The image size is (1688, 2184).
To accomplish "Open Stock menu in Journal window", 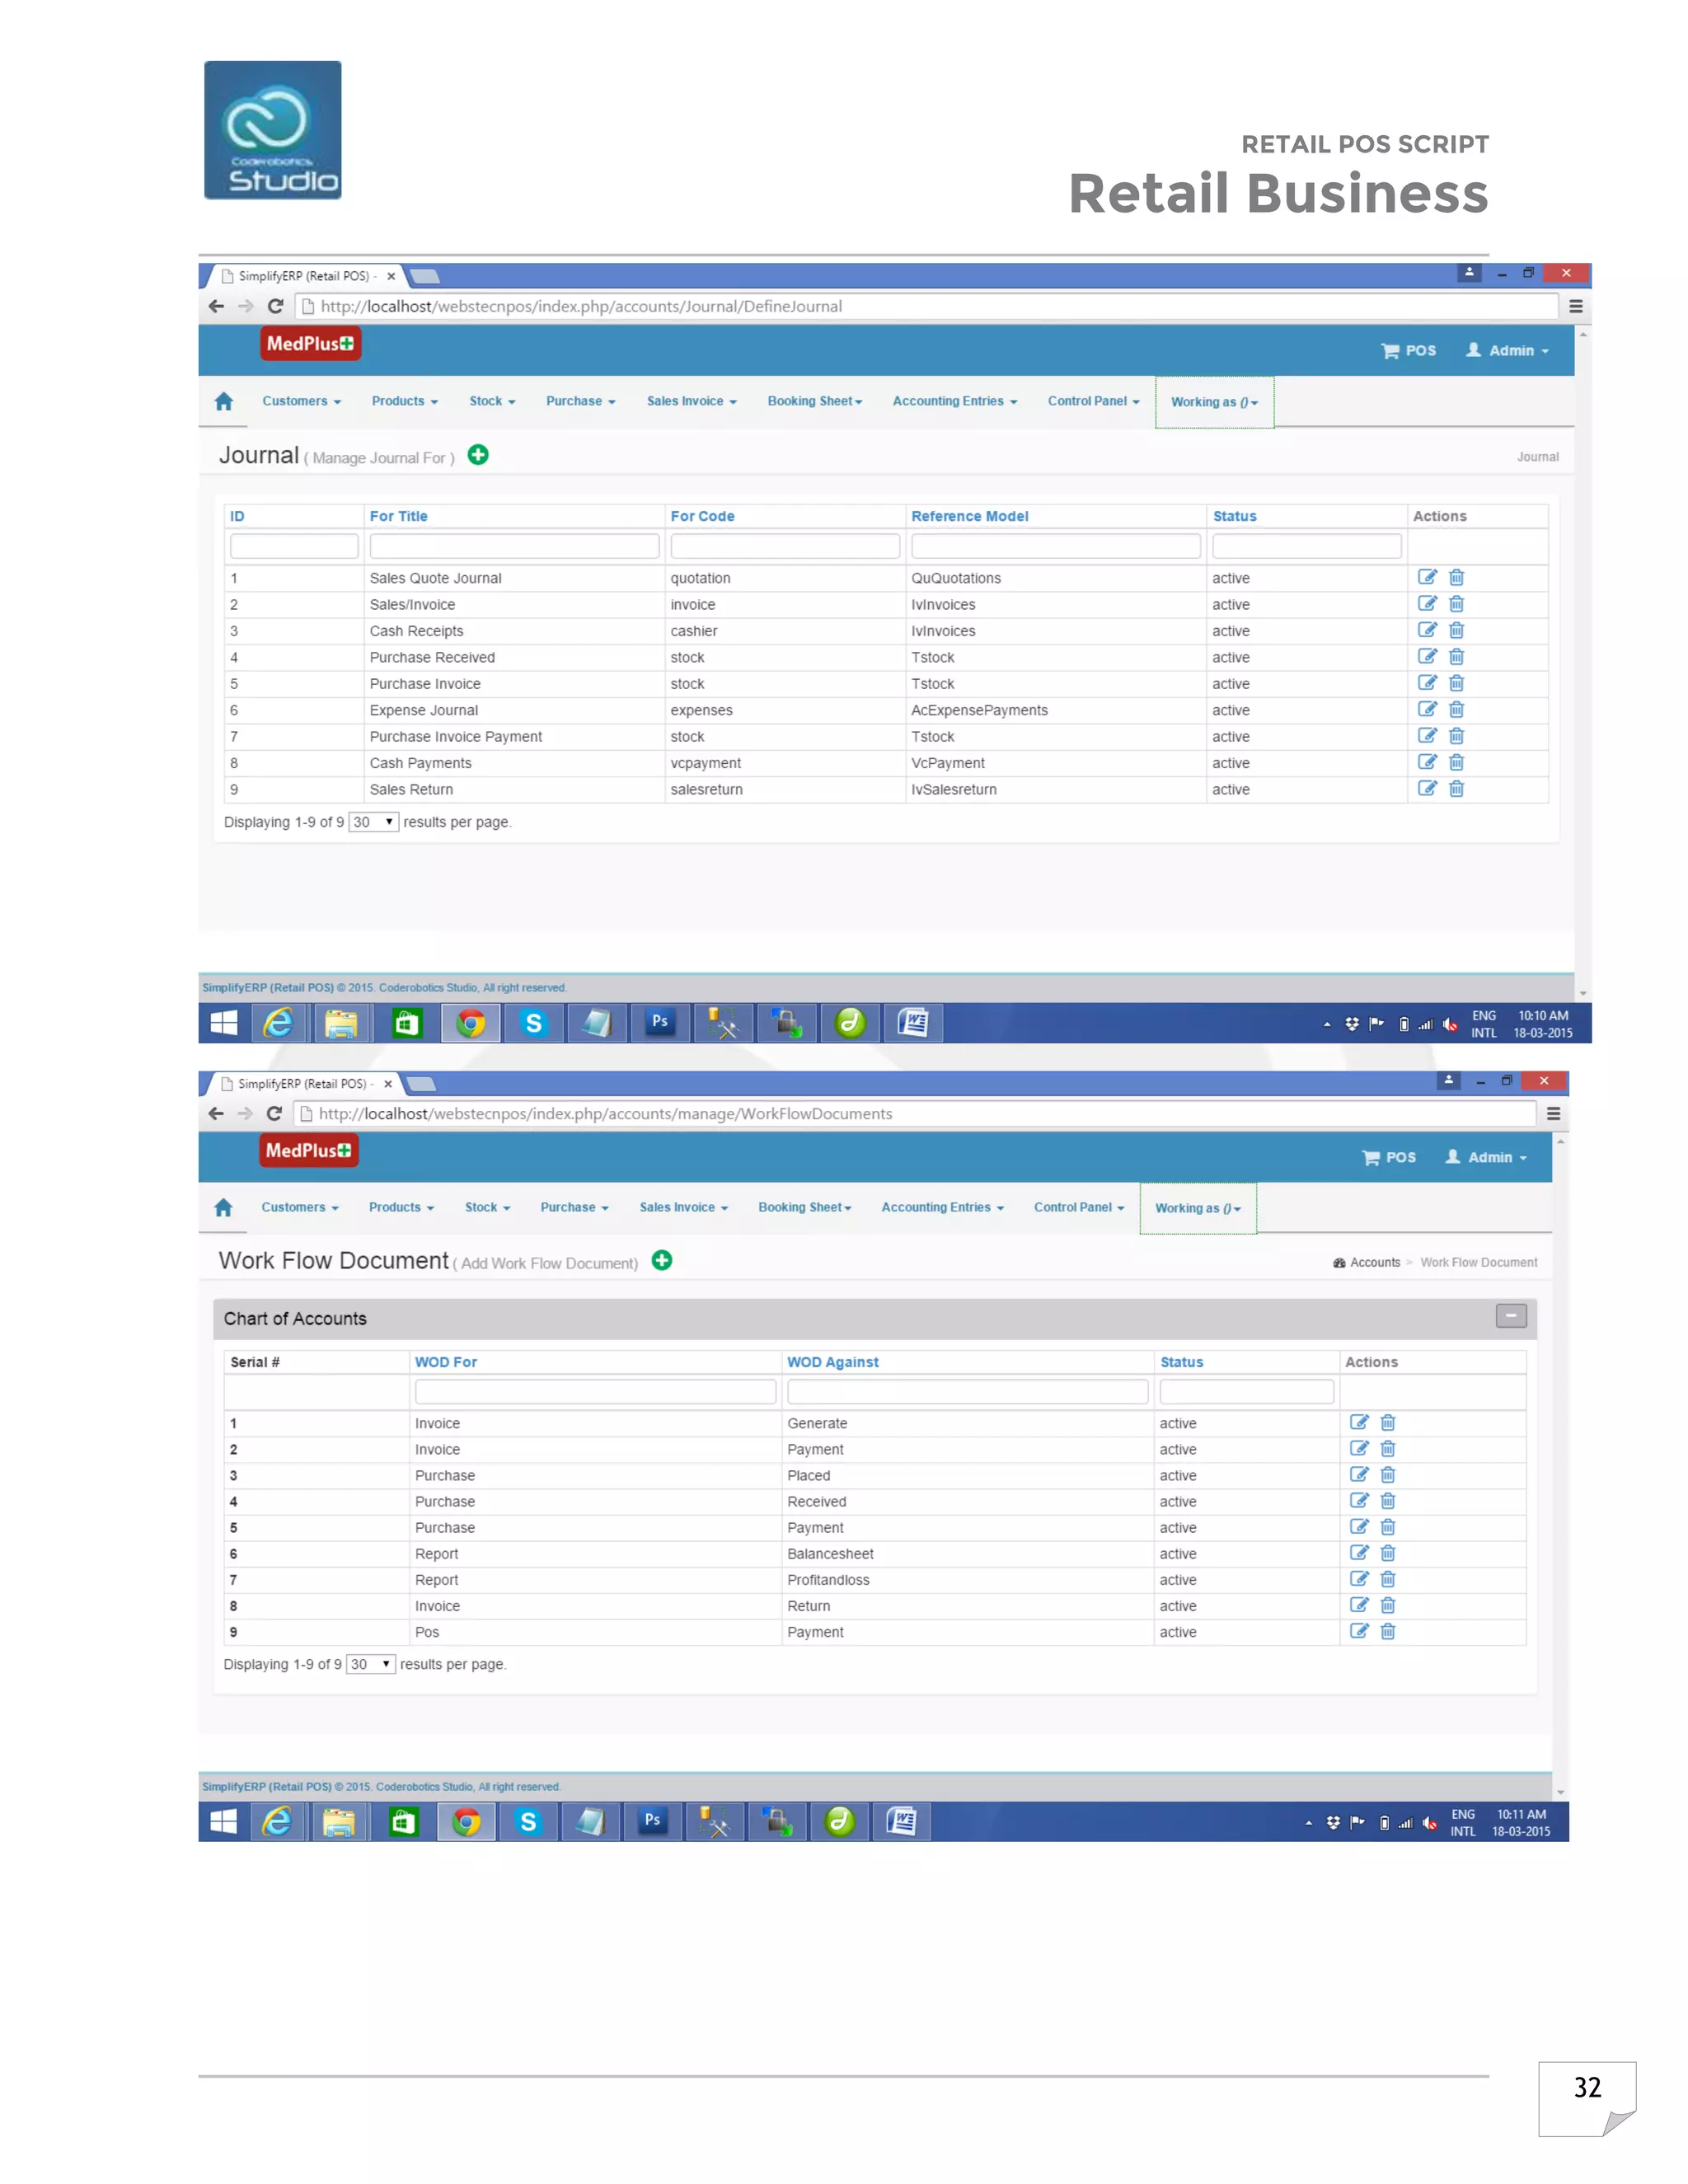I will [492, 401].
